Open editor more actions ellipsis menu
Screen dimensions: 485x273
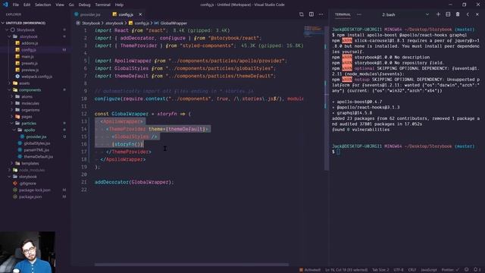click(x=321, y=14)
